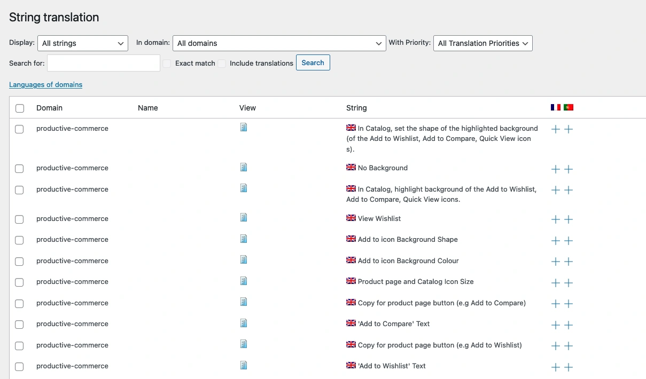The width and height of the screenshot is (646, 379).
Task: Click view icon for 'Add to icon Background Colour'
Action: pos(244,260)
